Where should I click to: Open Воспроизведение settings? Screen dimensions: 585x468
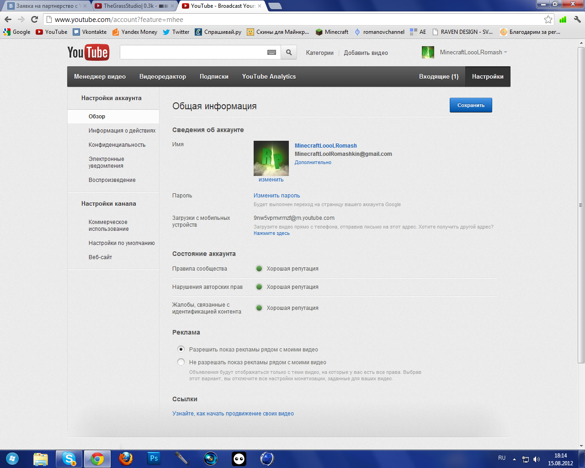112,180
